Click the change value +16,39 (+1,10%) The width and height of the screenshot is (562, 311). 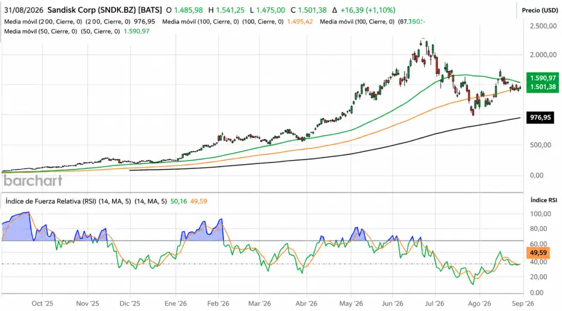click(x=367, y=10)
